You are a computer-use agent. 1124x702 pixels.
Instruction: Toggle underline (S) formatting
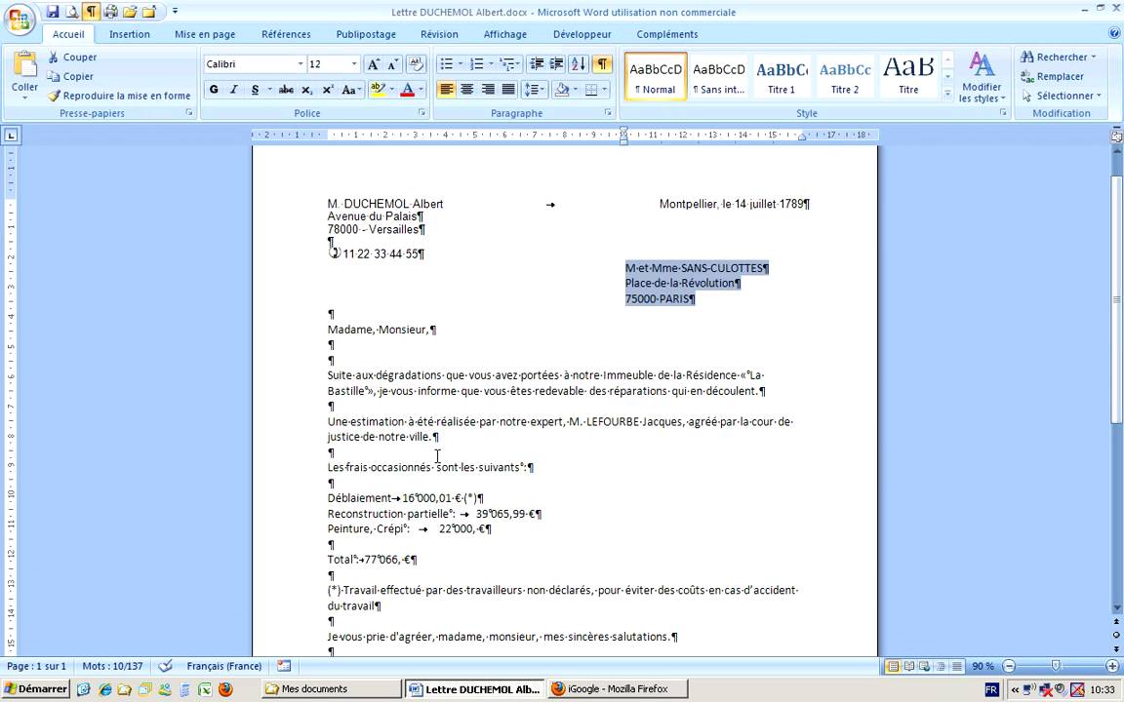256,90
